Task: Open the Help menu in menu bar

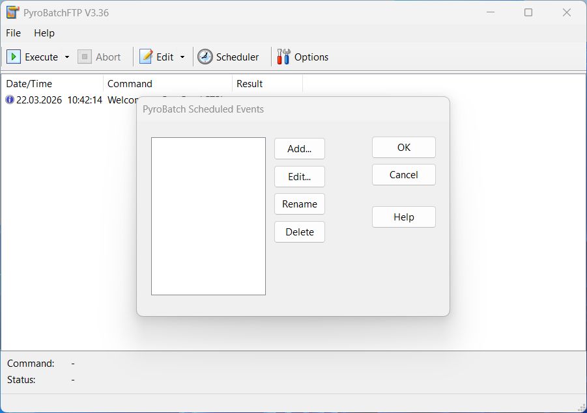Action: 44,33
